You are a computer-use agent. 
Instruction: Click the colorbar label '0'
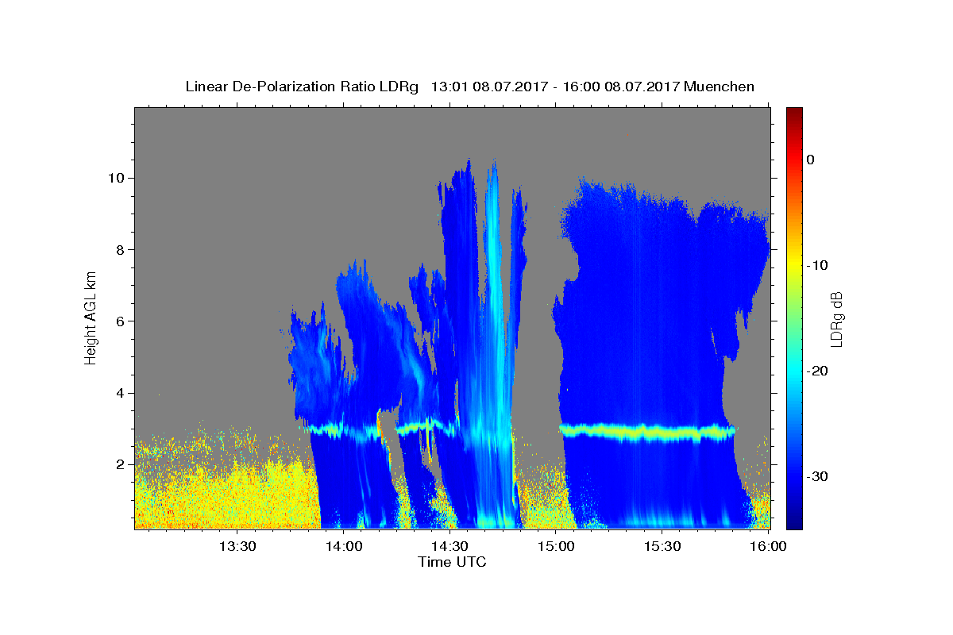coord(810,160)
